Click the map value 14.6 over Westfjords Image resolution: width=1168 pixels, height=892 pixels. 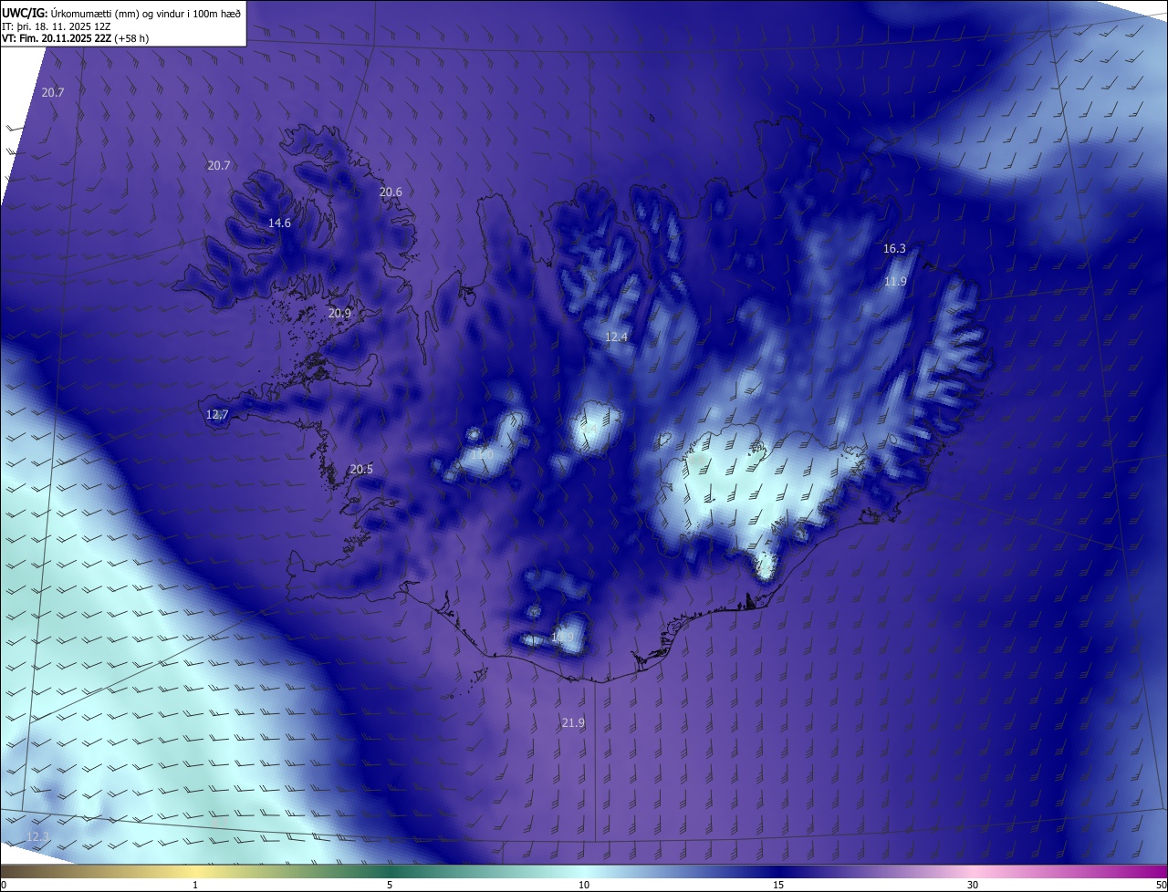(x=279, y=223)
